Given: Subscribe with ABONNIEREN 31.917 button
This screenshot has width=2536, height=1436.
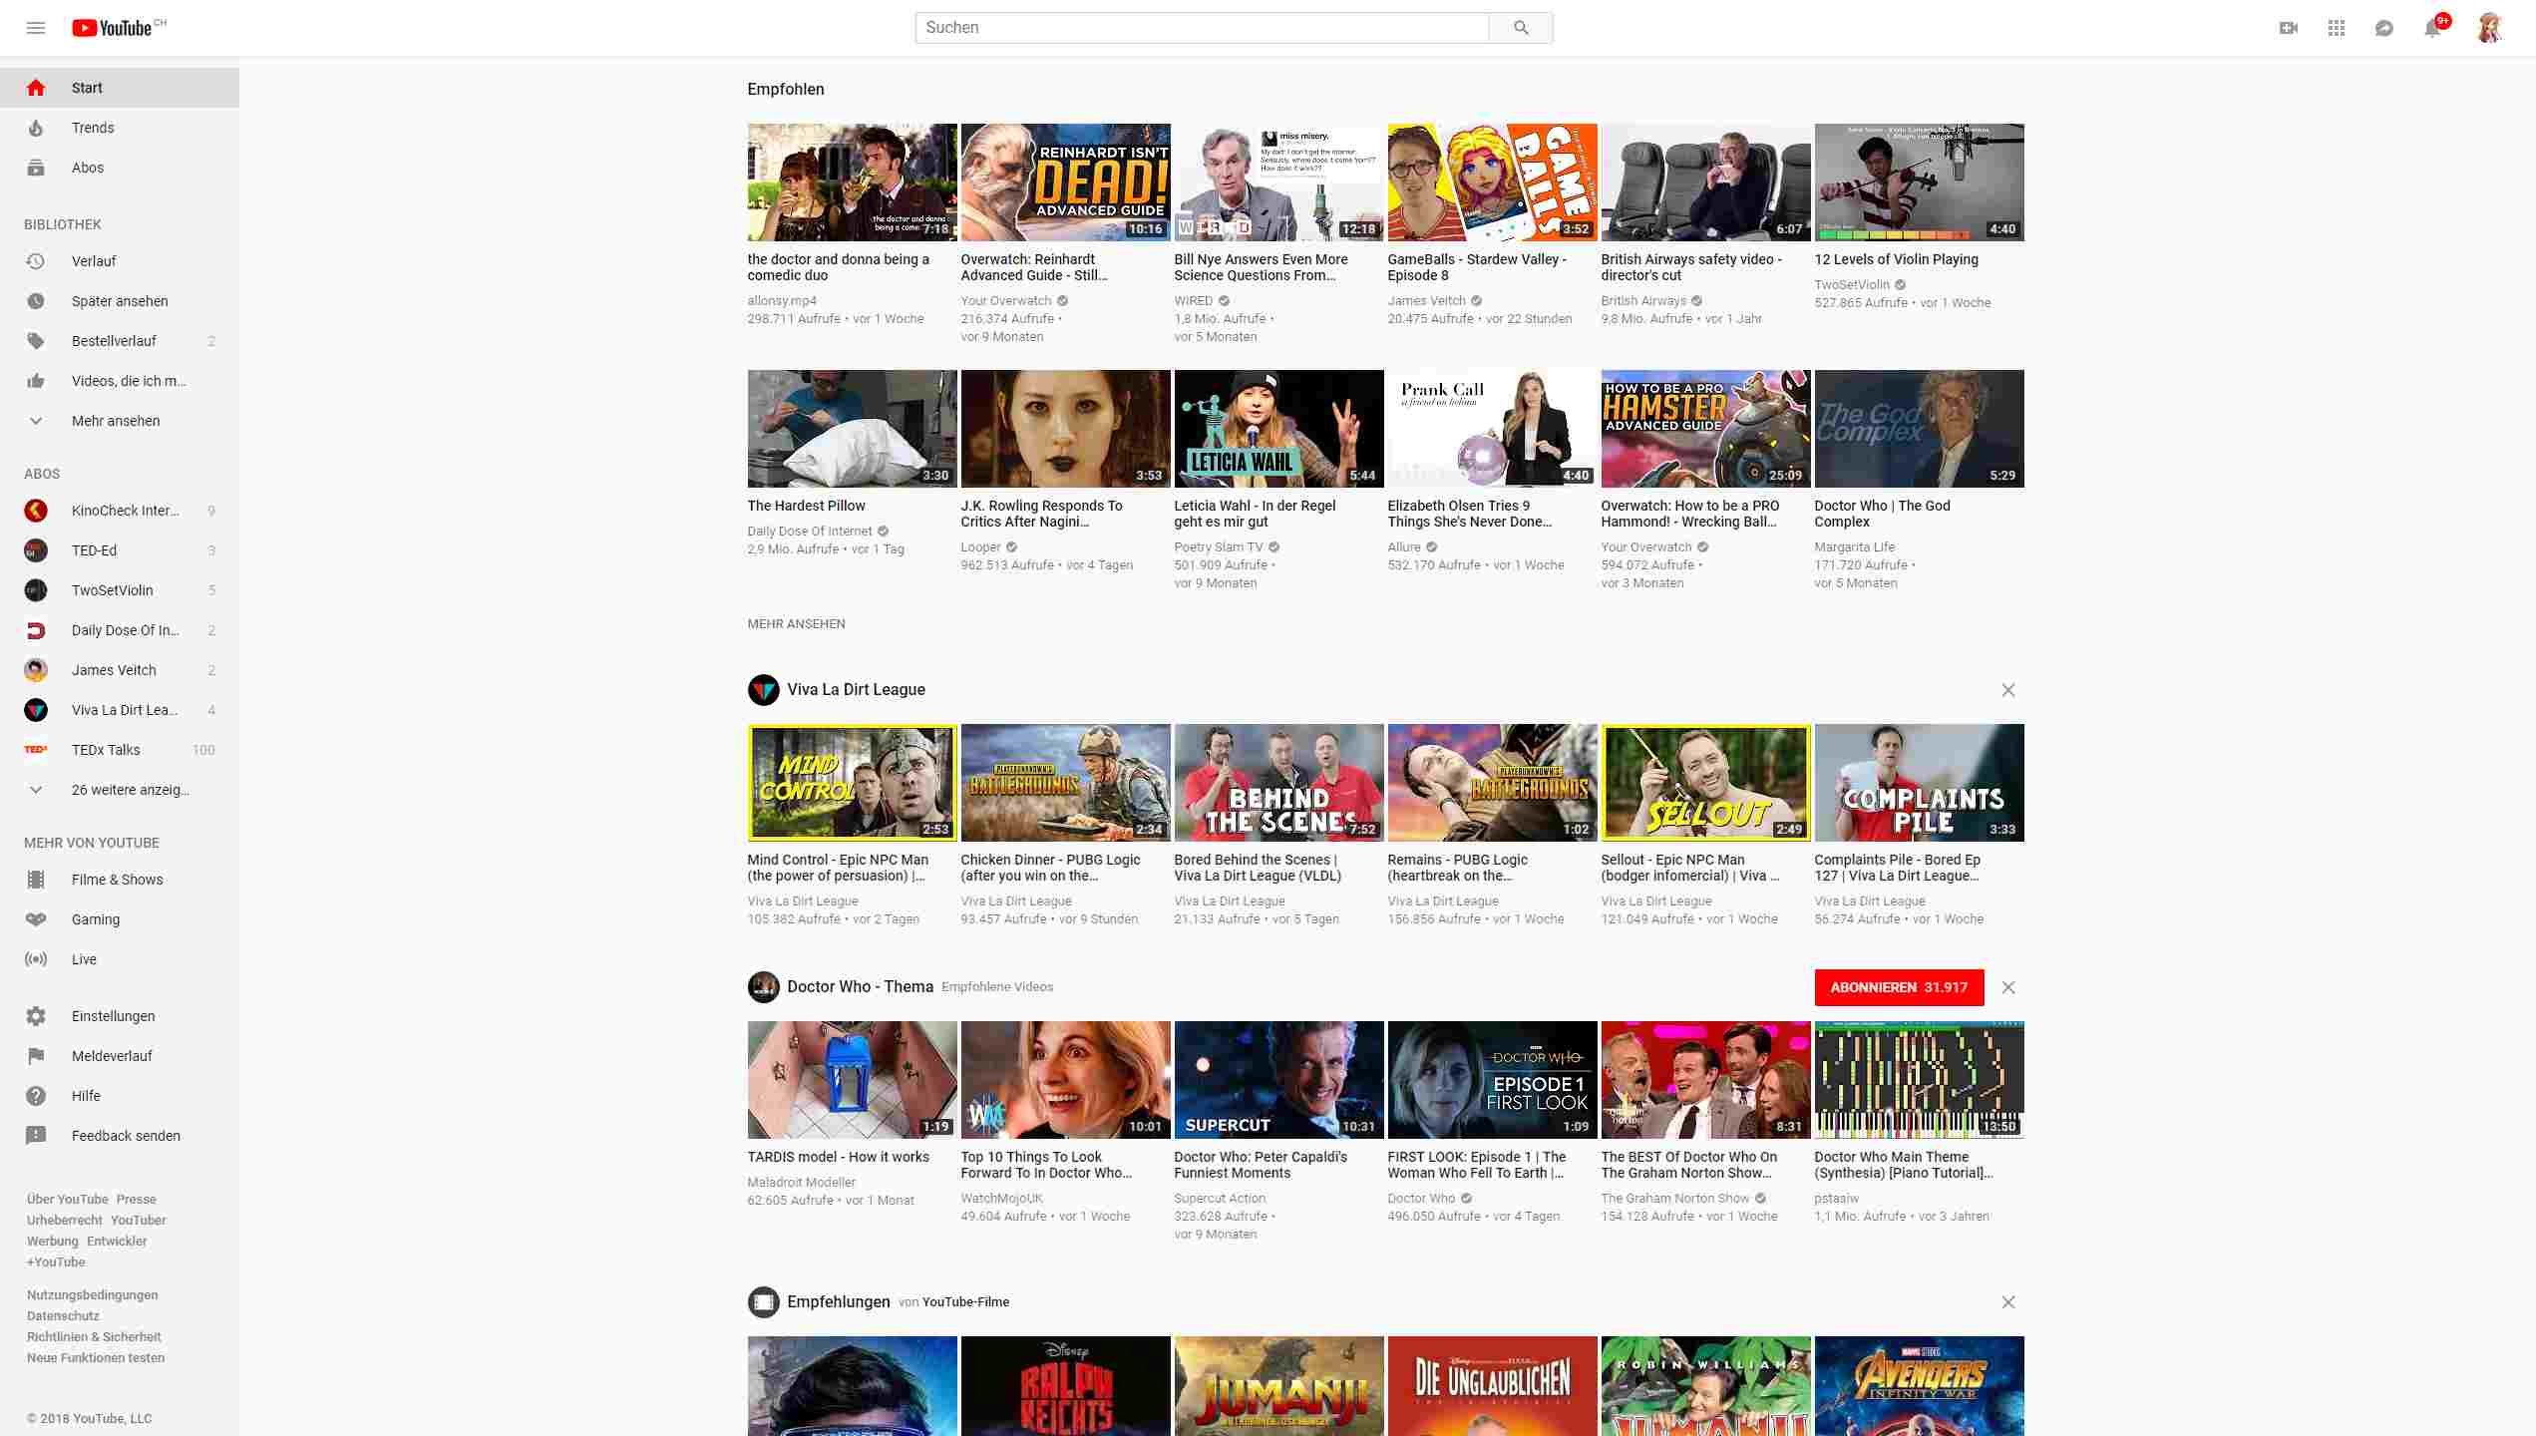Looking at the screenshot, I should click(x=1899, y=987).
